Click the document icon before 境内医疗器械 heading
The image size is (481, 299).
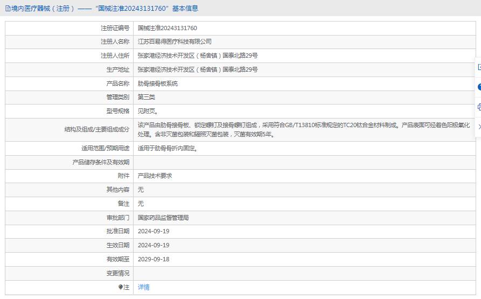click(8, 9)
